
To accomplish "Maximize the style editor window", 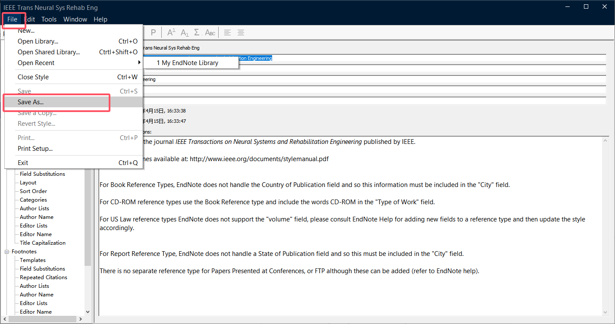I will [x=586, y=6].
